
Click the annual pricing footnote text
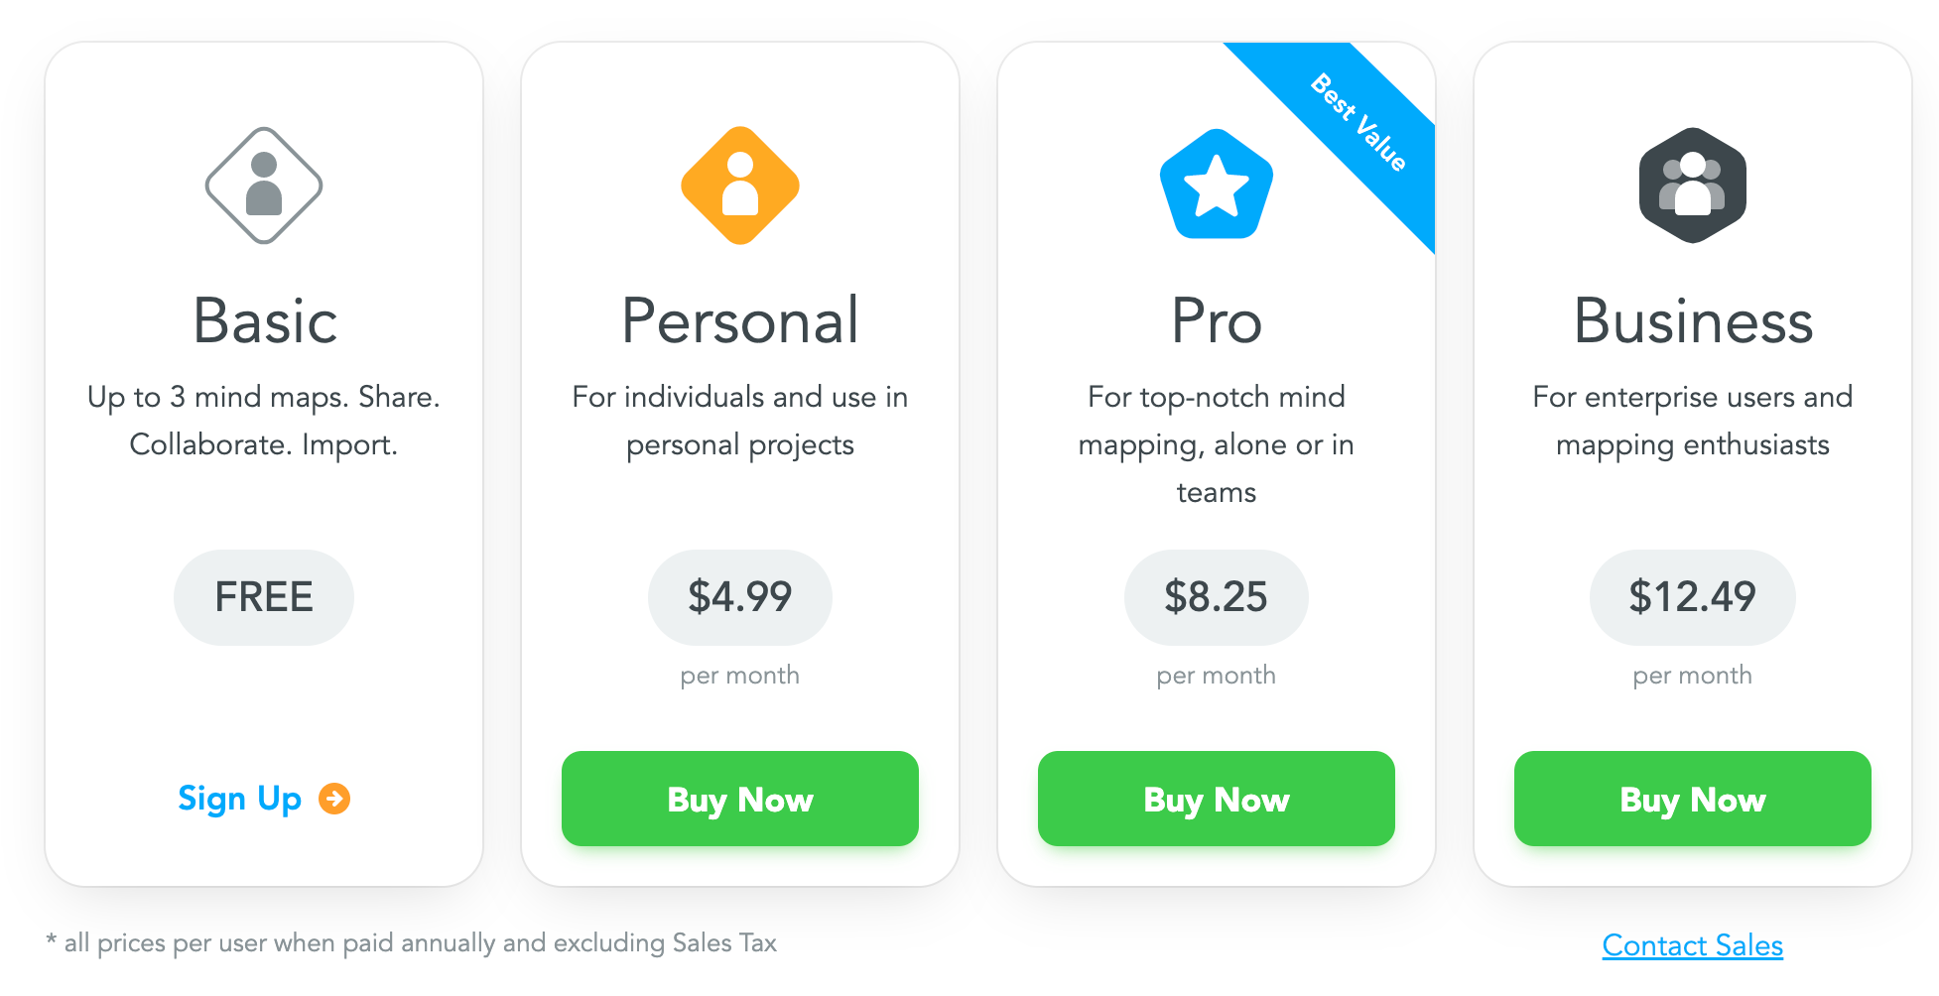tap(411, 942)
